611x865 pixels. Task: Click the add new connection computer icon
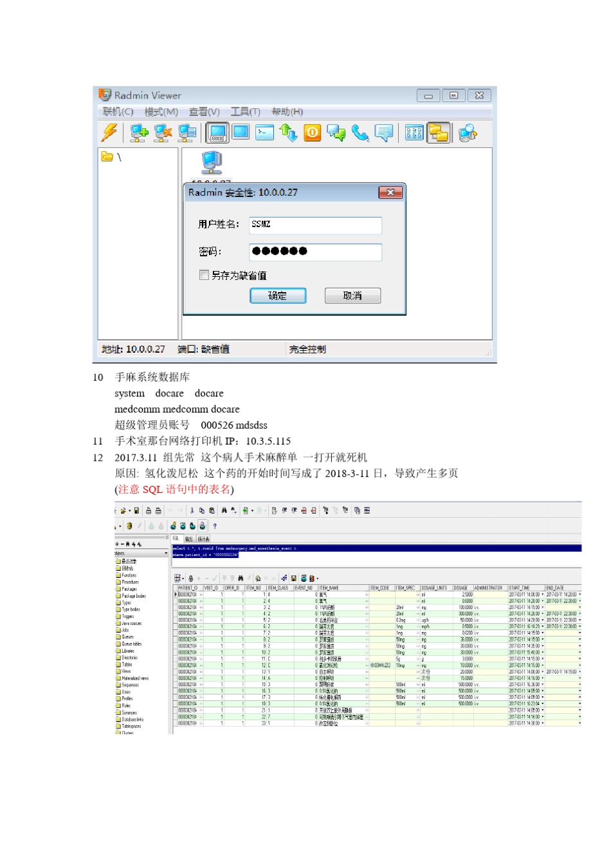coord(138,133)
